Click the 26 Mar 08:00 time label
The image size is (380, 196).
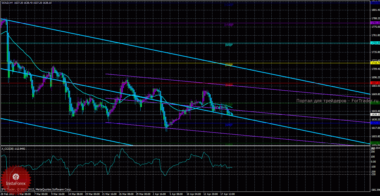(x=126, y=194)
